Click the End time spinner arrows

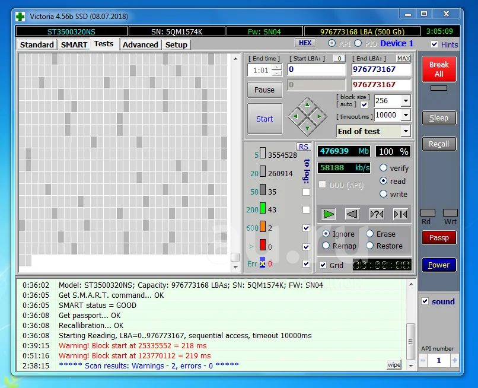pos(276,70)
